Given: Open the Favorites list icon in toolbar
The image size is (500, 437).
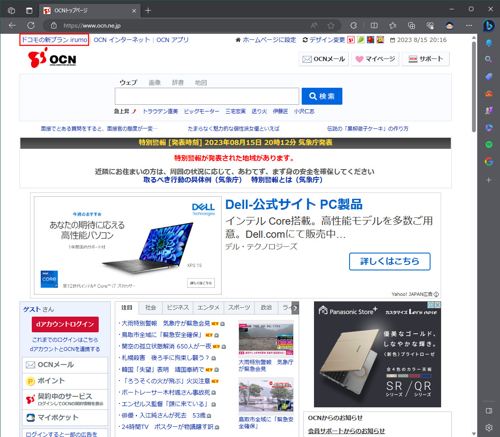Looking at the screenshot, I should (x=393, y=25).
